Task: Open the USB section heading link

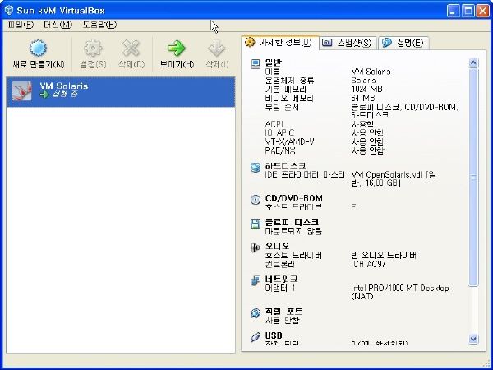Action: tap(274, 335)
